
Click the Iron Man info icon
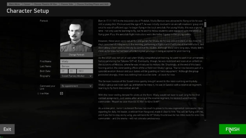(x=38, y=93)
